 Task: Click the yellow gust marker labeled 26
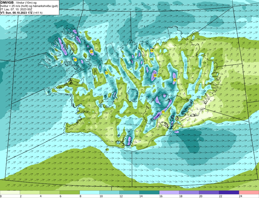[x=91, y=51]
